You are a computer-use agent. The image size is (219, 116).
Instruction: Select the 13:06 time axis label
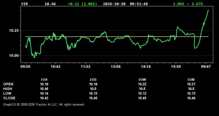click(x=116, y=67)
